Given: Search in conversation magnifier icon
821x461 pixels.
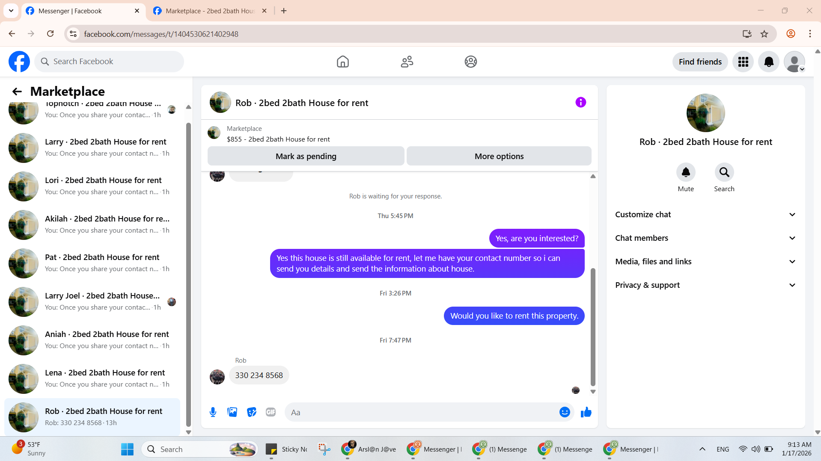Looking at the screenshot, I should 724,172.
